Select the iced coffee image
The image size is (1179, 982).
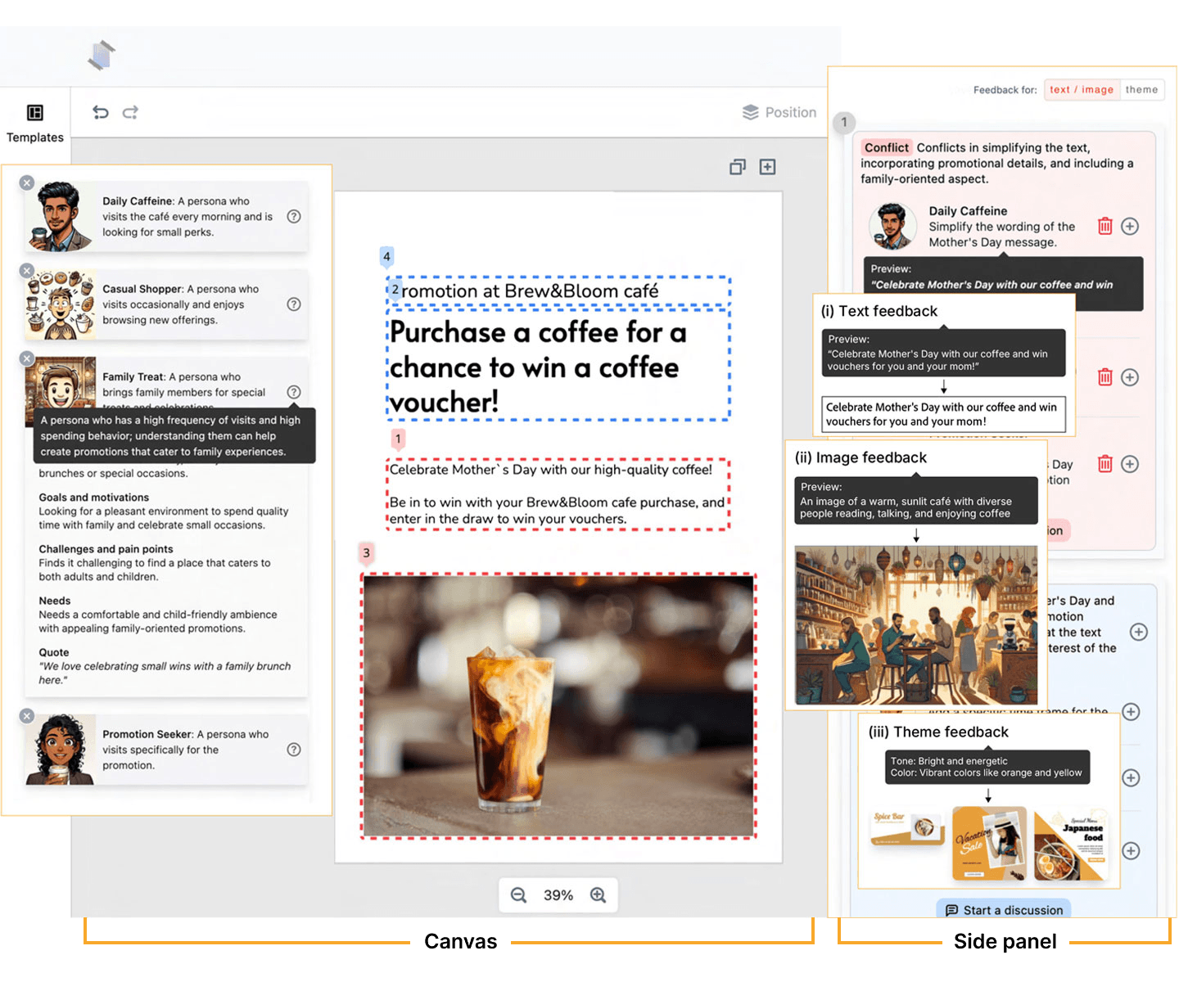(x=558, y=706)
